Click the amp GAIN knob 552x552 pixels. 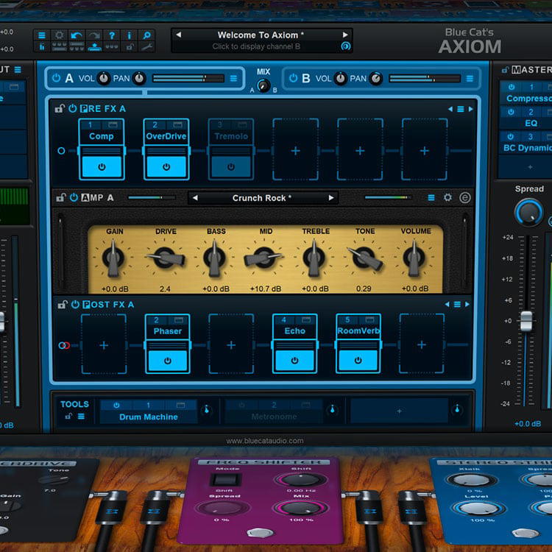tap(113, 259)
